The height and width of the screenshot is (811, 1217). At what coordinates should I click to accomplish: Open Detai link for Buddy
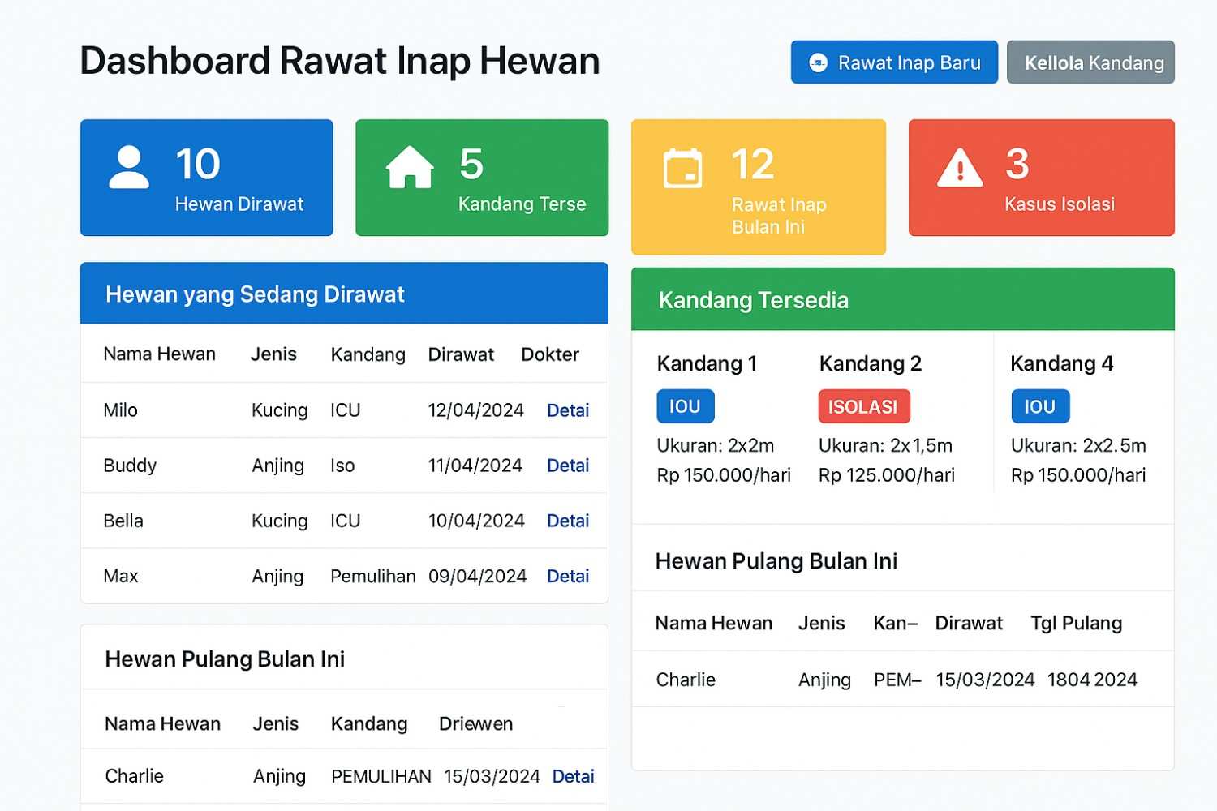tap(568, 466)
